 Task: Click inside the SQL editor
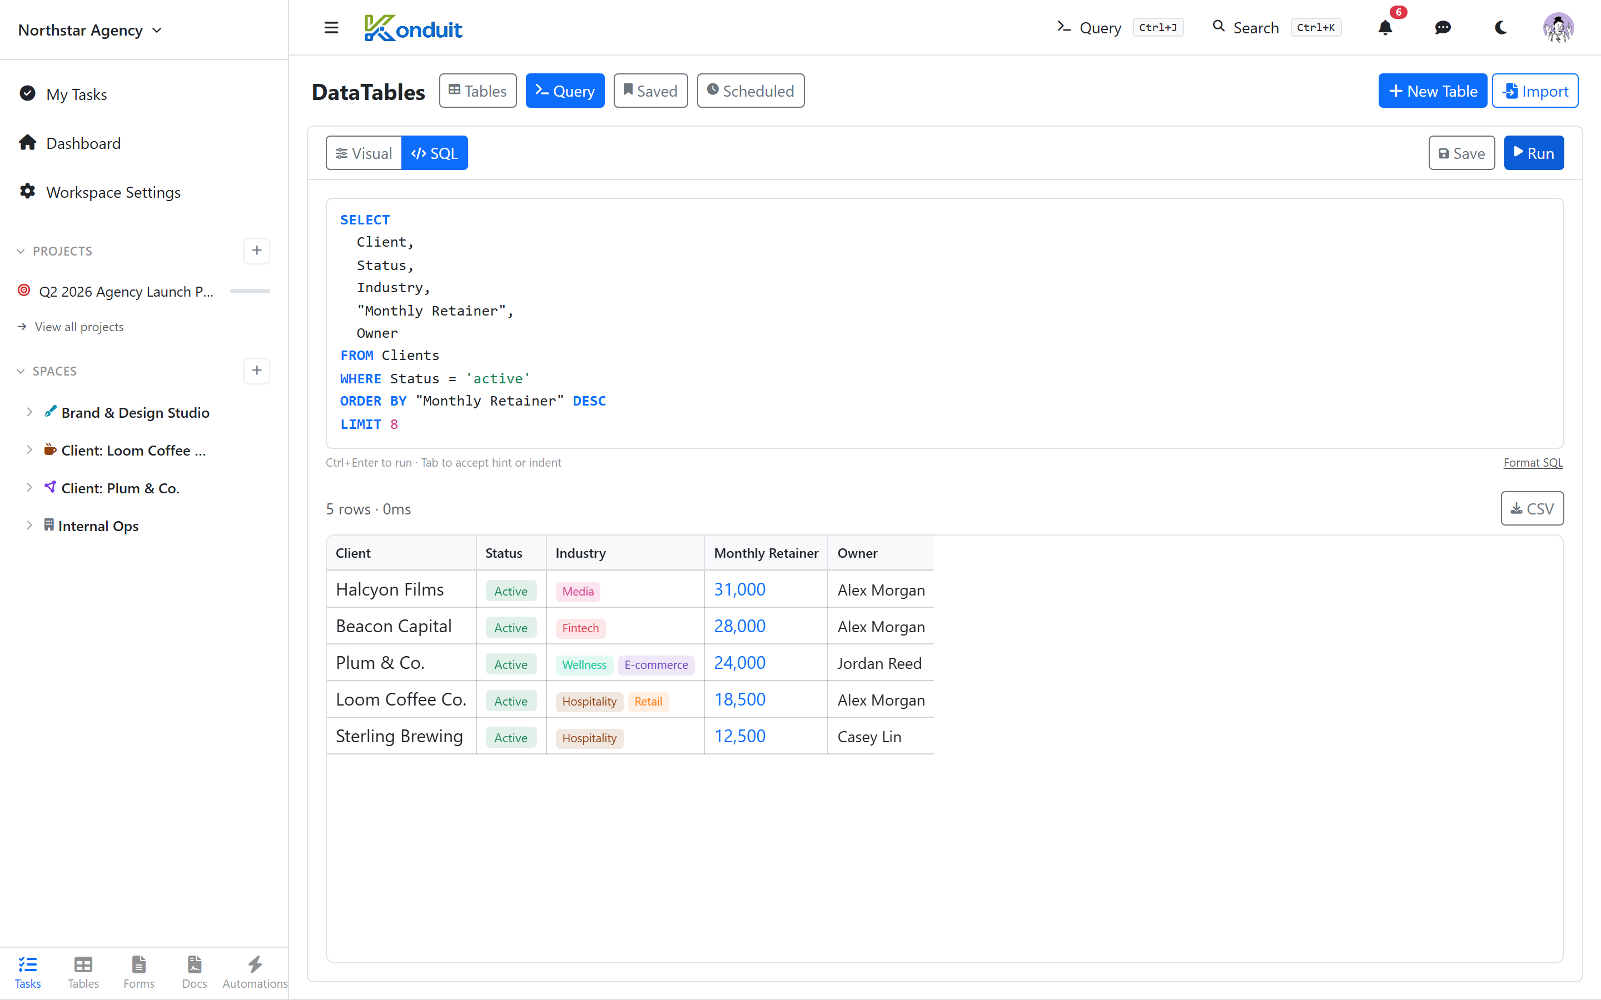coord(944,323)
